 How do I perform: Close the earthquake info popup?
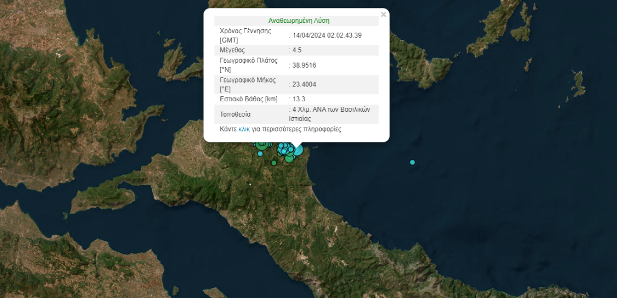point(383,15)
